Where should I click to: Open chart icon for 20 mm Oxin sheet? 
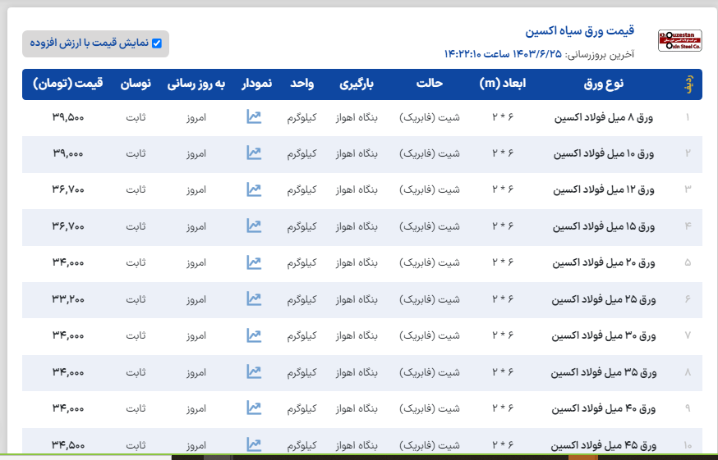pos(254,263)
